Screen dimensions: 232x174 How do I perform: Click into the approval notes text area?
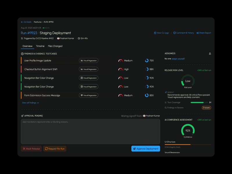90,131
